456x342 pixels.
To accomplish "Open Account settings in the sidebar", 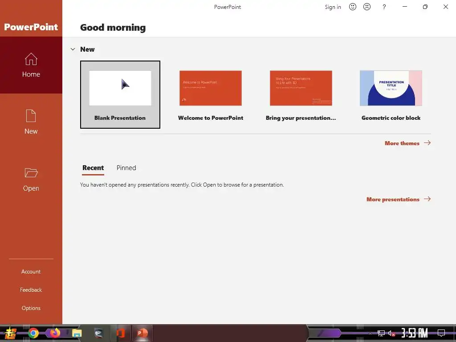I will point(31,271).
